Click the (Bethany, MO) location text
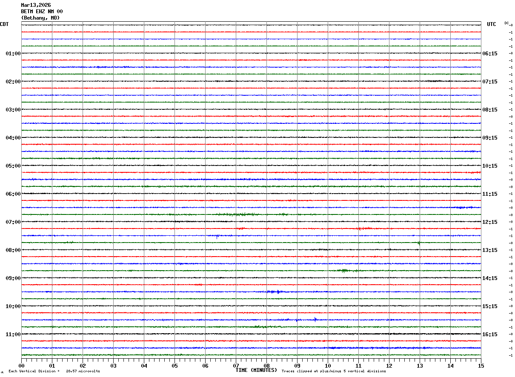 tap(40, 18)
